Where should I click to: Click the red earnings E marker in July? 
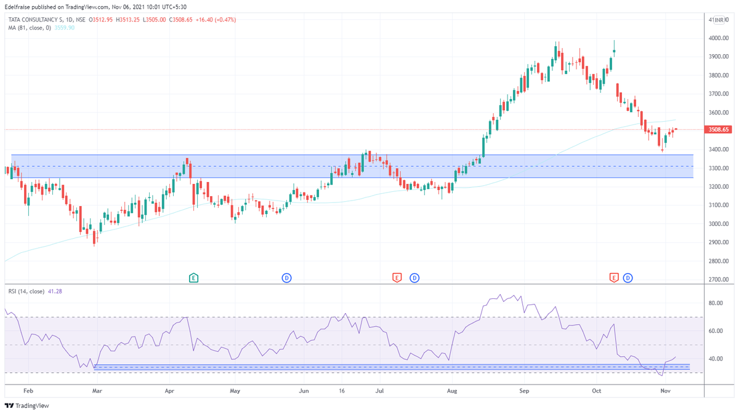[x=397, y=278]
